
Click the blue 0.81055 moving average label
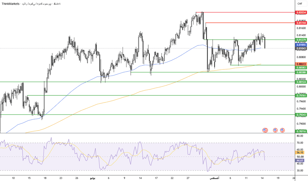pyautogui.click(x=301, y=45)
